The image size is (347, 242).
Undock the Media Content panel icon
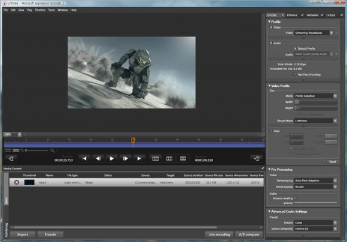click(x=263, y=168)
